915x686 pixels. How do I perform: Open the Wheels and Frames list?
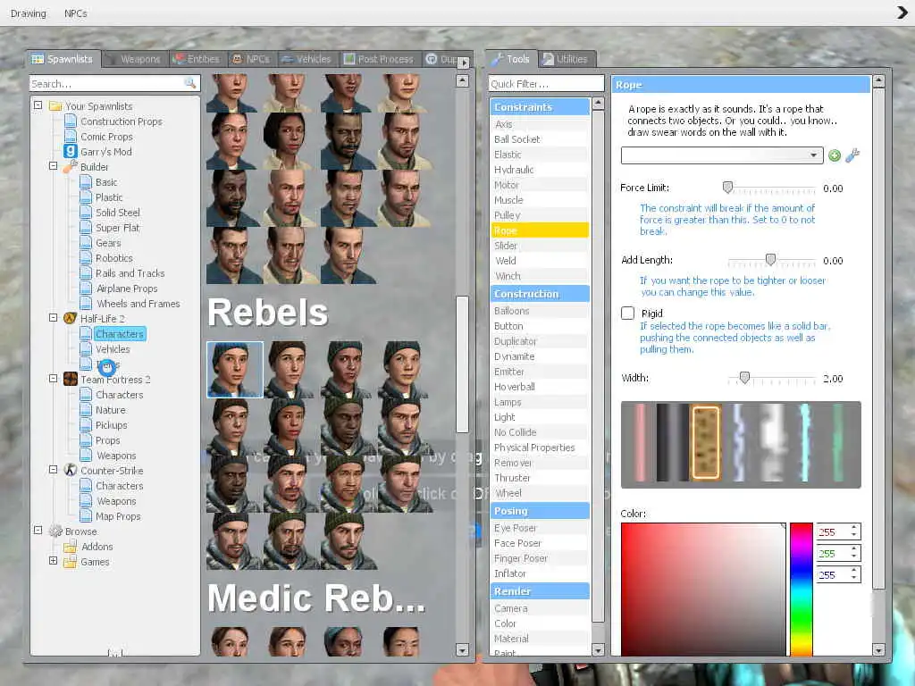pyautogui.click(x=139, y=304)
